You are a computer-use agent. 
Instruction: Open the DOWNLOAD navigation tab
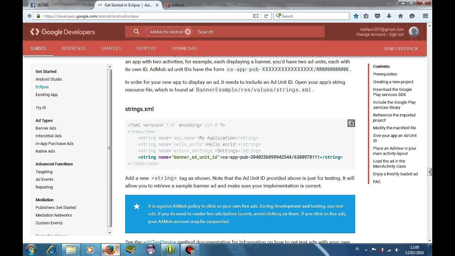pos(184,48)
